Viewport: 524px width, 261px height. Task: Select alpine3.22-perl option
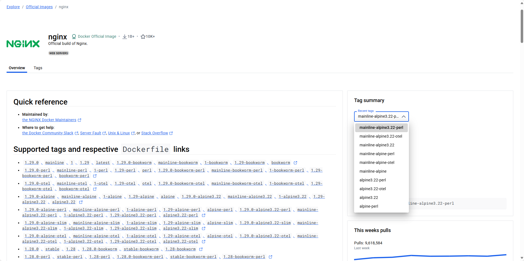[381, 180]
